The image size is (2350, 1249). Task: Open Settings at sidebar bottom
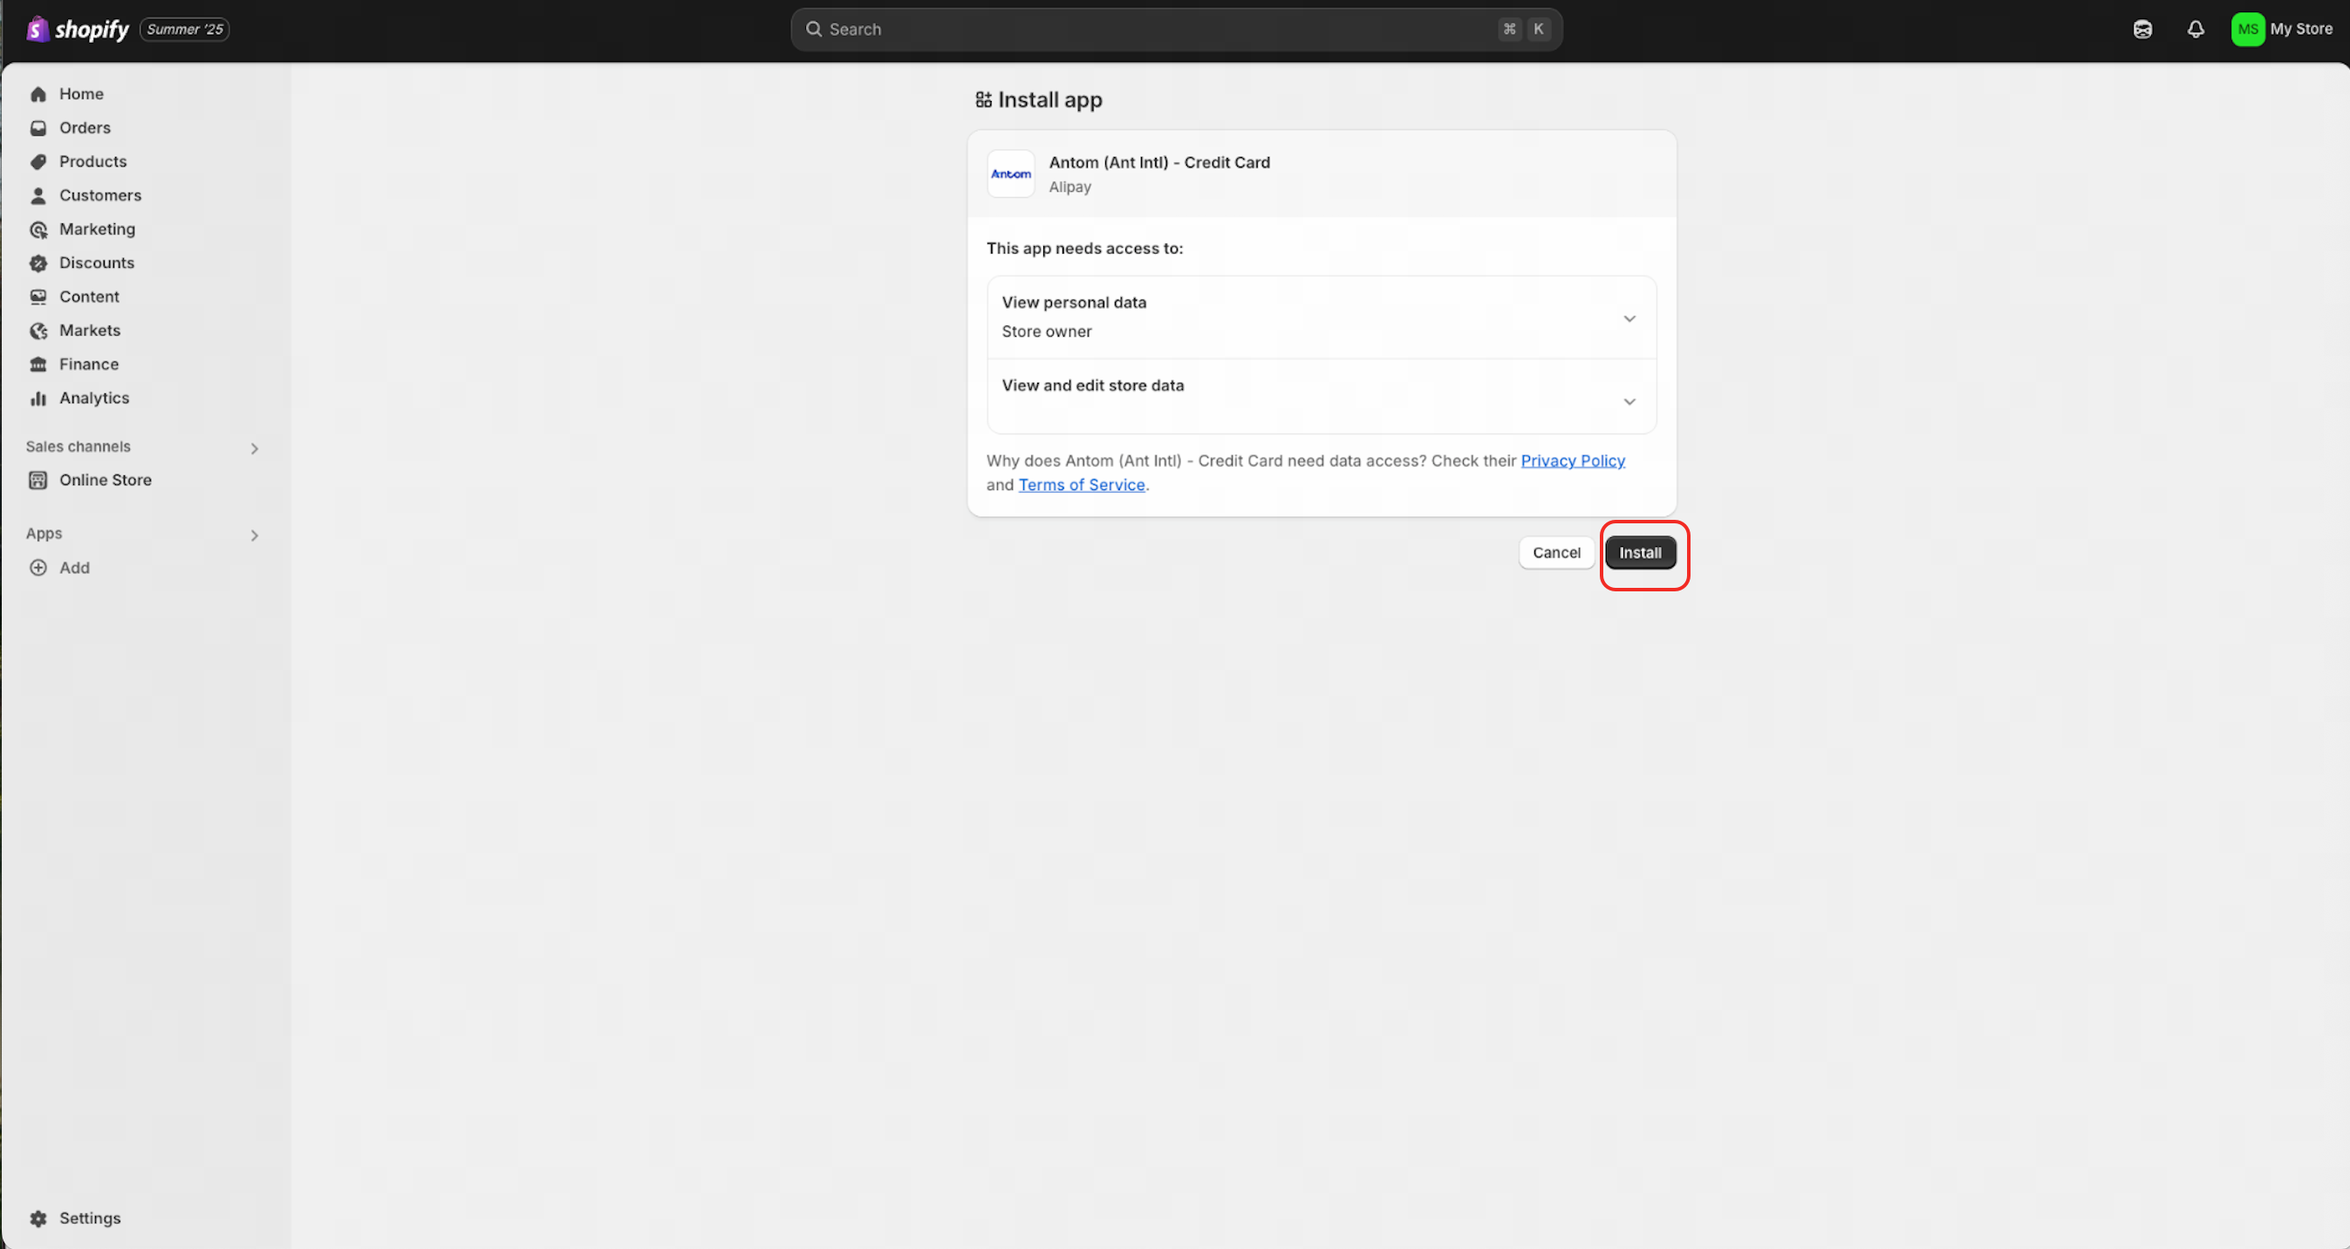(x=89, y=1218)
